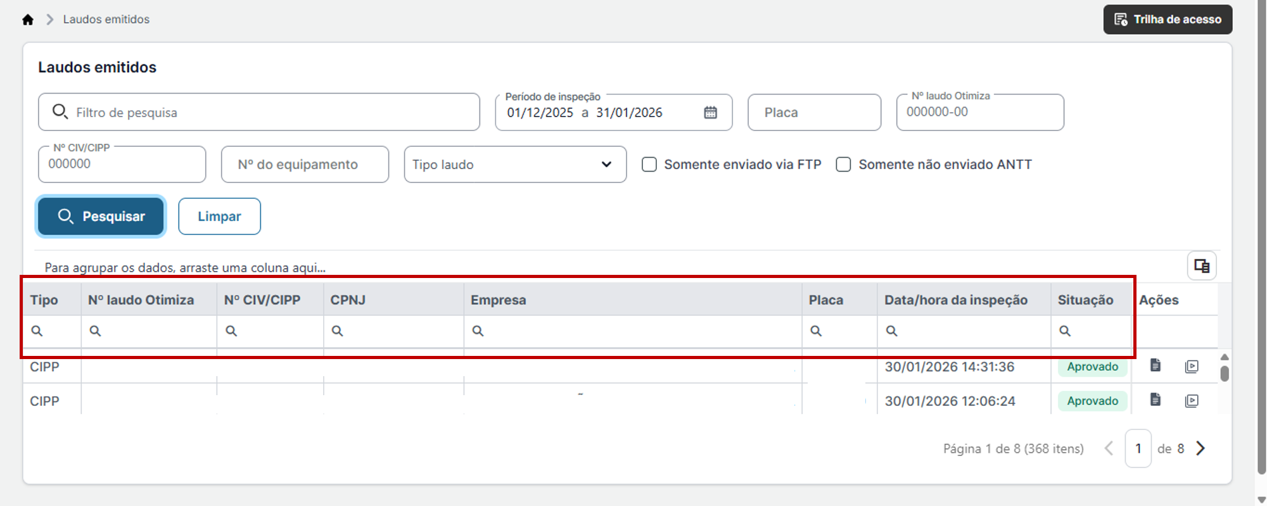Click Nº laudo Otimiza column filter icon
Viewport: 1267px width, 506px height.
95,331
